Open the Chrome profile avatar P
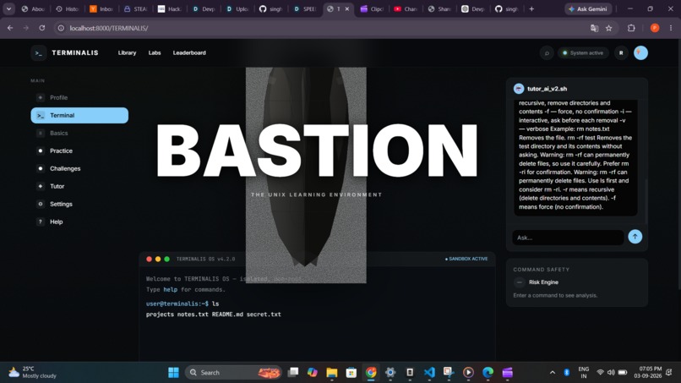The height and width of the screenshot is (383, 681). [x=655, y=28]
